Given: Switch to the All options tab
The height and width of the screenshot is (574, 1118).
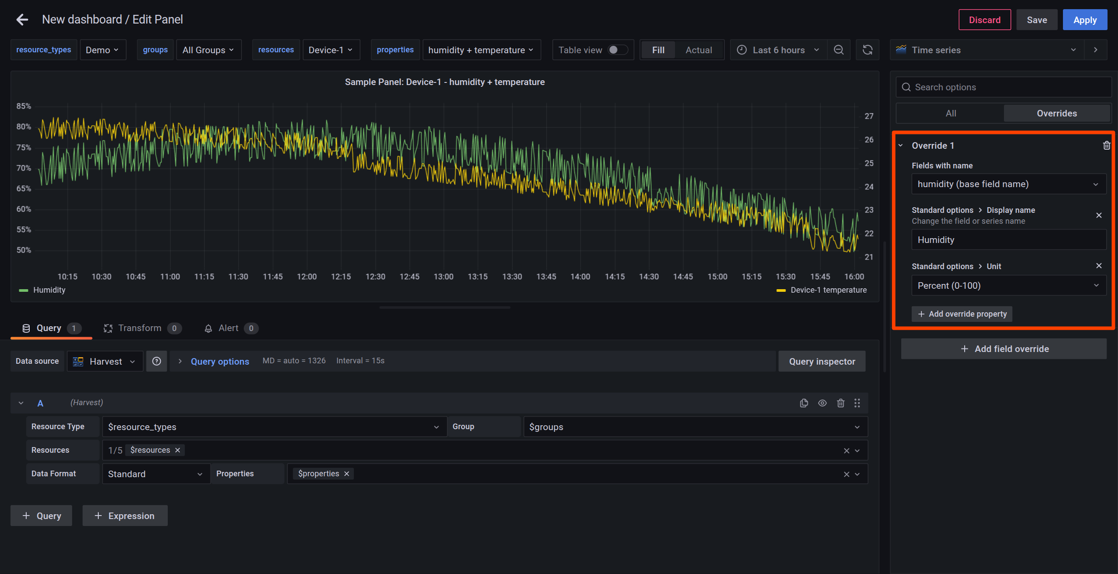Looking at the screenshot, I should pos(950,113).
